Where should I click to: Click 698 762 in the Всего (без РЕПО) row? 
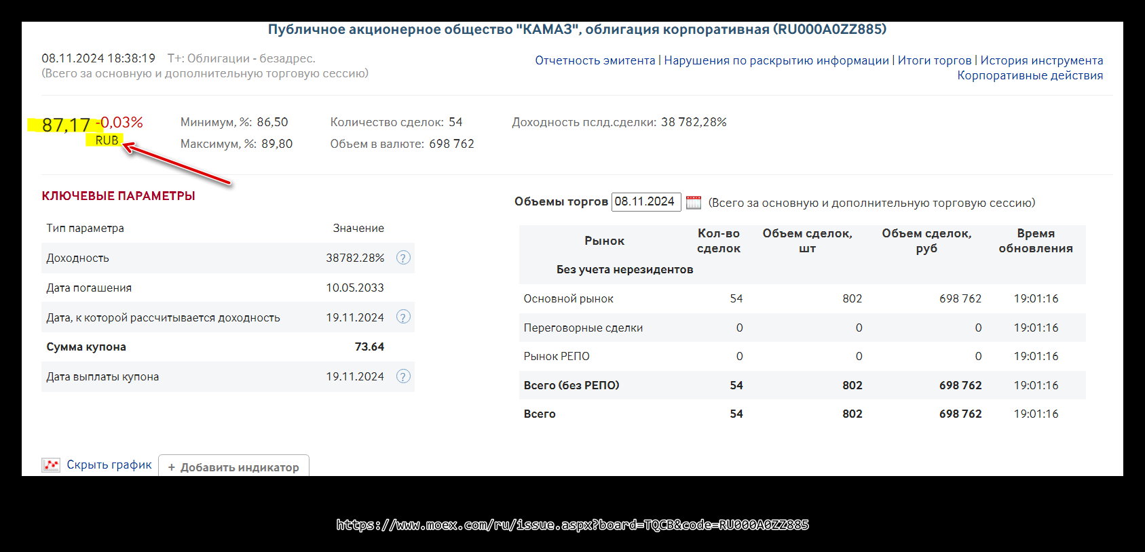[x=960, y=385]
